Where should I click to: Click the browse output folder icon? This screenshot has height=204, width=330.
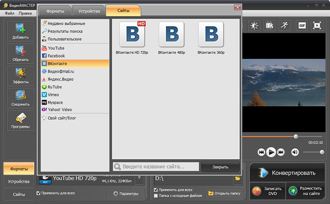coord(237,178)
